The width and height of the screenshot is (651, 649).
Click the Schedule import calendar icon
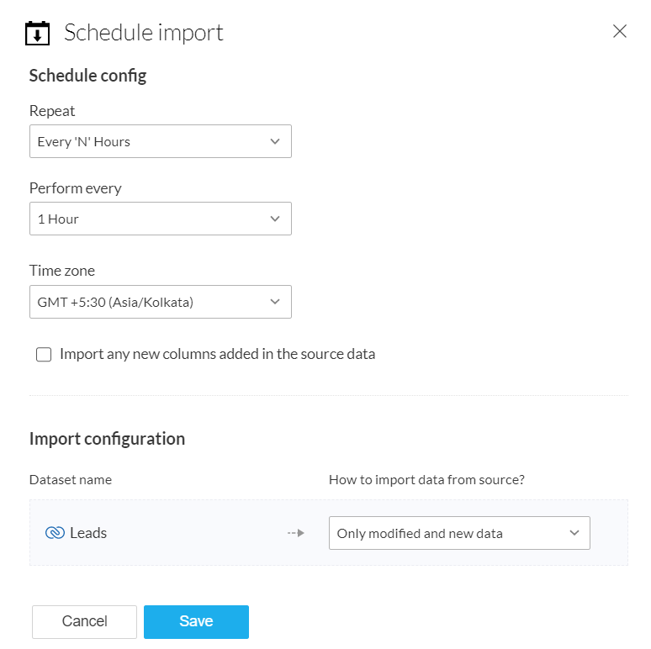[38, 33]
